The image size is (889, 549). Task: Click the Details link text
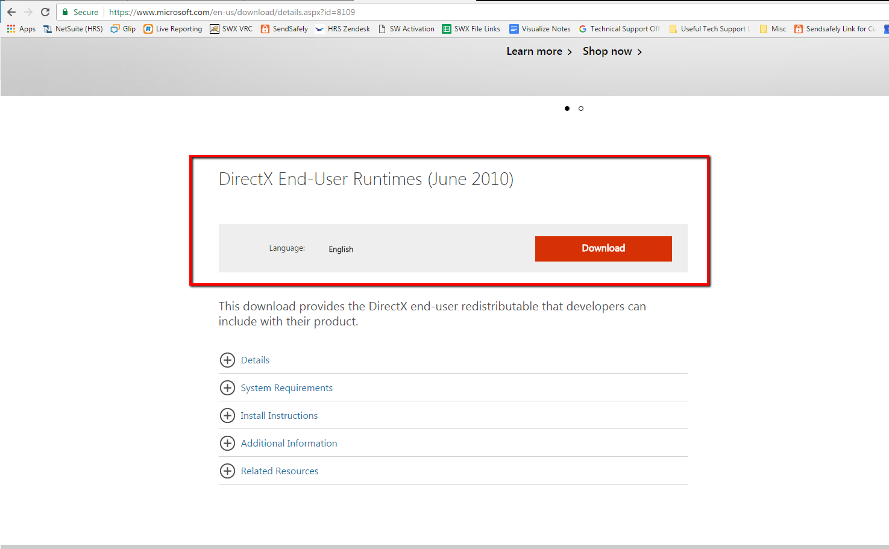coord(255,360)
